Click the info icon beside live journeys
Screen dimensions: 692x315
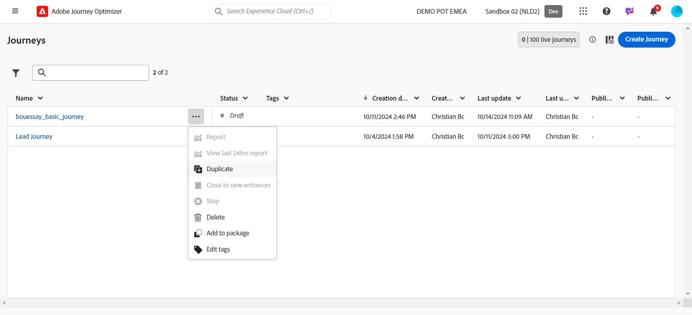tap(592, 40)
